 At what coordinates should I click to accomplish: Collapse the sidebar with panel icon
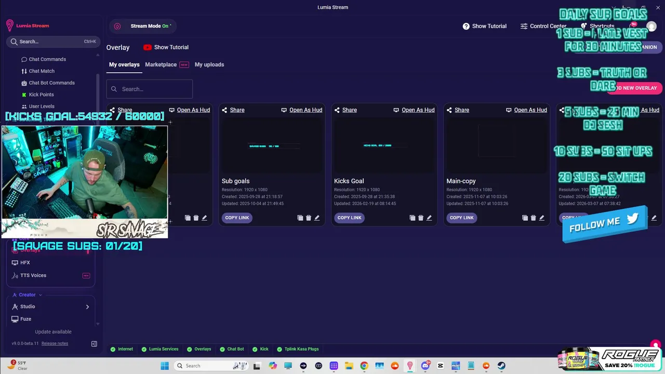click(94, 343)
